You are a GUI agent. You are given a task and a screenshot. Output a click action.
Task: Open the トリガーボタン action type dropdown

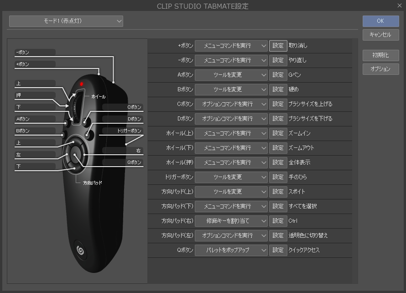[x=231, y=177]
